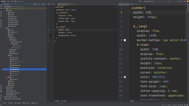Collapse the allegria project root node
Screen dimensions: 189x106
pyautogui.click(x=3, y=6)
